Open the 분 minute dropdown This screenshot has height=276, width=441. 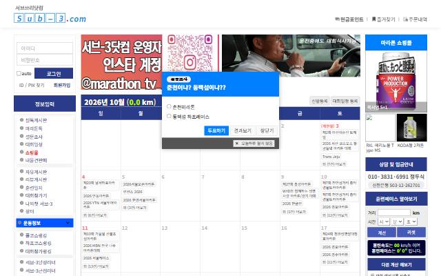397,221
